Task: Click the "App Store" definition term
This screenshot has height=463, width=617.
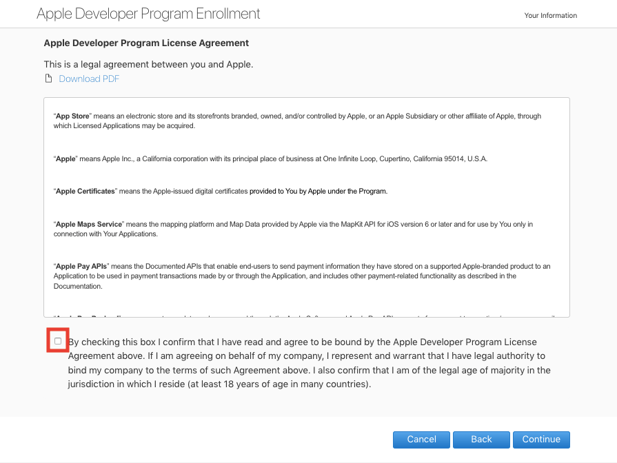Action: tap(72, 116)
